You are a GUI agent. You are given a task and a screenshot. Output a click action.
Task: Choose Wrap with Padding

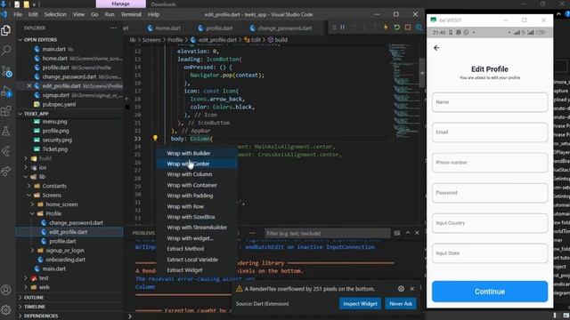tap(197, 196)
